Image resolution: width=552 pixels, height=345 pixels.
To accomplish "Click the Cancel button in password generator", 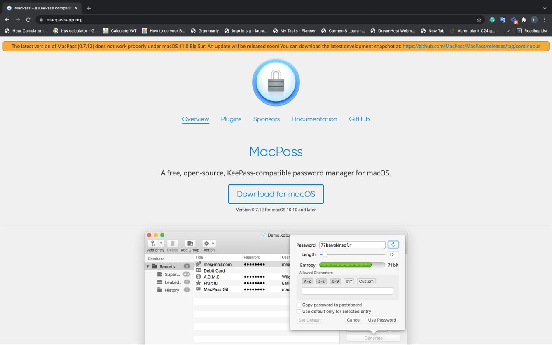I will [x=353, y=320].
